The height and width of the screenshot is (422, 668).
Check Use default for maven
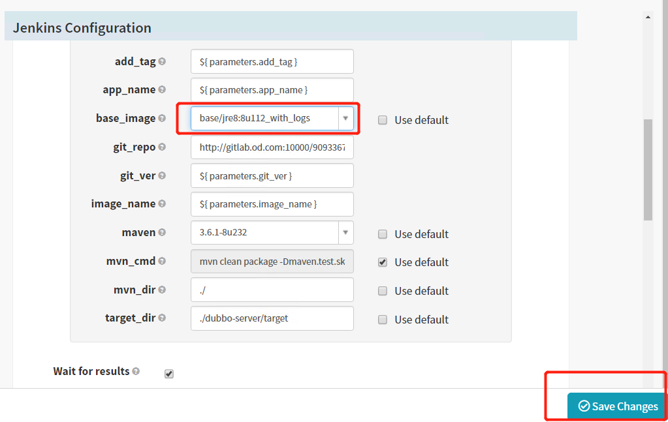coord(383,234)
